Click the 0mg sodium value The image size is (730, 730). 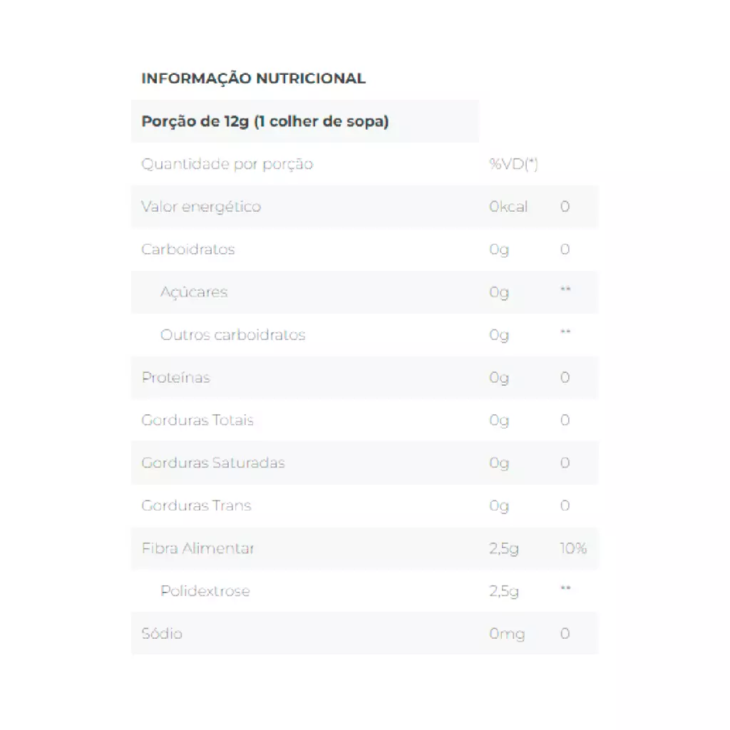(x=507, y=634)
